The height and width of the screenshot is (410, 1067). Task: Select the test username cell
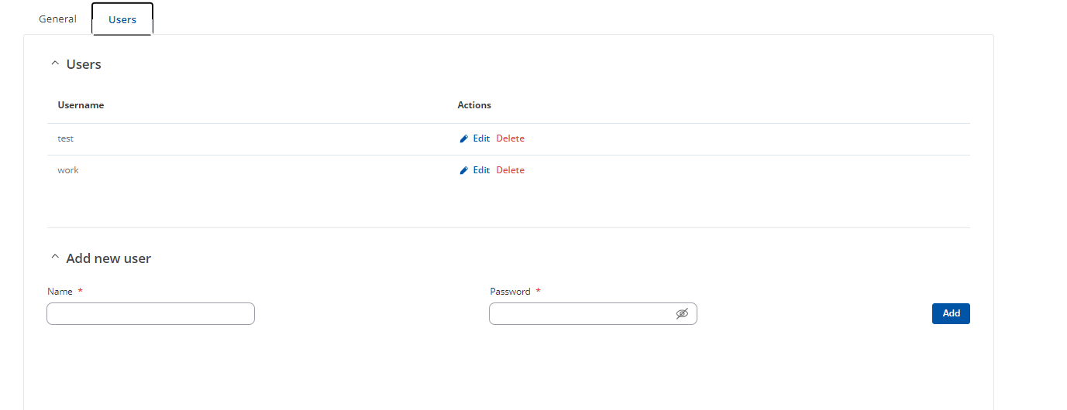click(x=66, y=138)
